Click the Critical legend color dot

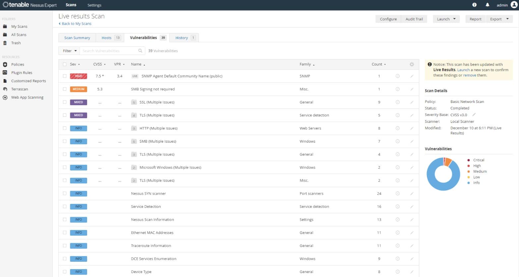coord(468,160)
